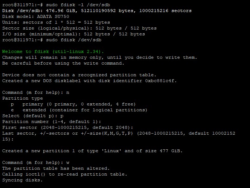
Task: Click the 'I/O size (minimum/optimal)' line
Action: coord(73,34)
